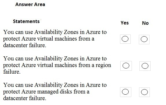The height and width of the screenshot is (105, 166).
Task: Click the first statement's opening line of text
Action: pyautogui.click(x=55, y=32)
